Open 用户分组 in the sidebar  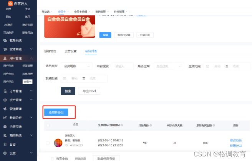(x=8, y=74)
